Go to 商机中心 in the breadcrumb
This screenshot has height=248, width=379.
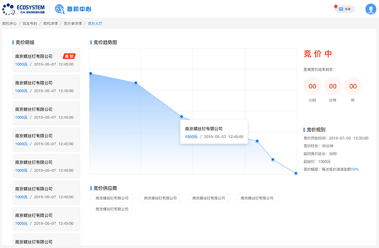click(9, 23)
